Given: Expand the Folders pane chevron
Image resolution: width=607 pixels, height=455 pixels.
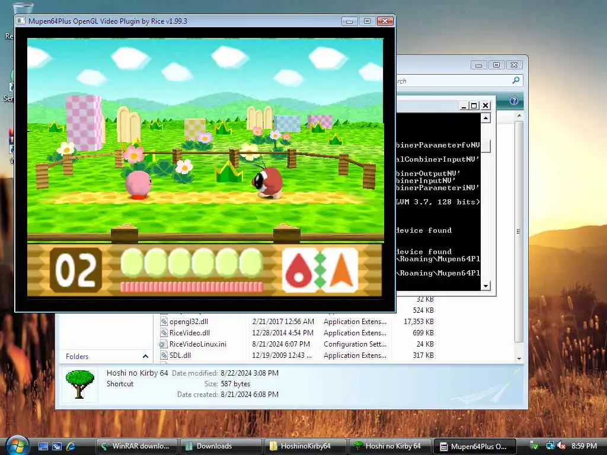Looking at the screenshot, I should tap(145, 356).
